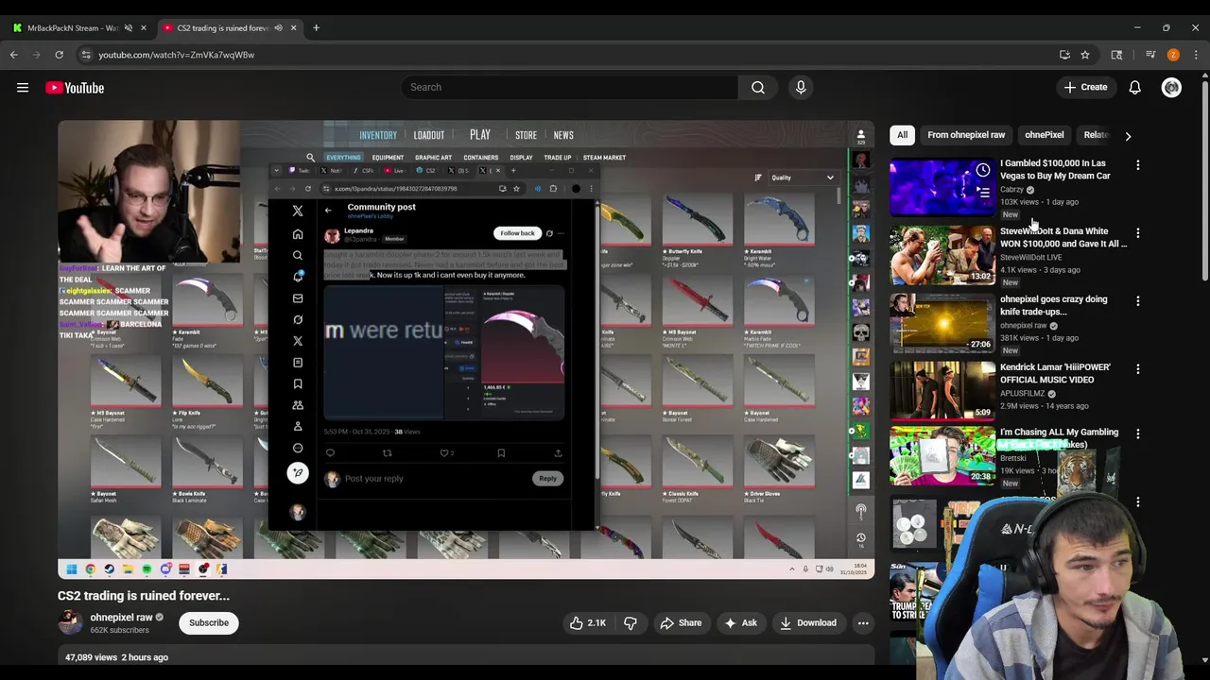This screenshot has width=1210, height=680.
Task: Click the browser address bar URL
Action: tap(176, 55)
